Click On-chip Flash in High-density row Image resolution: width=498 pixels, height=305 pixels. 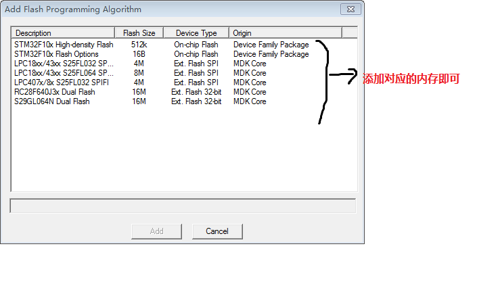tap(196, 45)
